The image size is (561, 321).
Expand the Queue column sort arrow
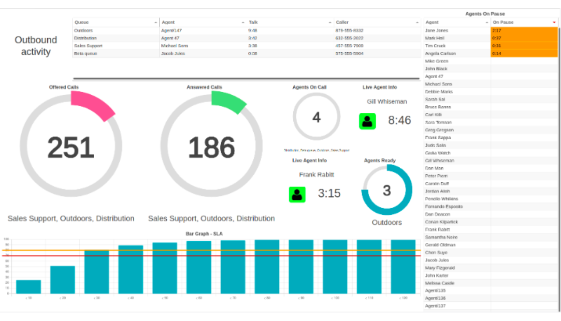point(155,23)
